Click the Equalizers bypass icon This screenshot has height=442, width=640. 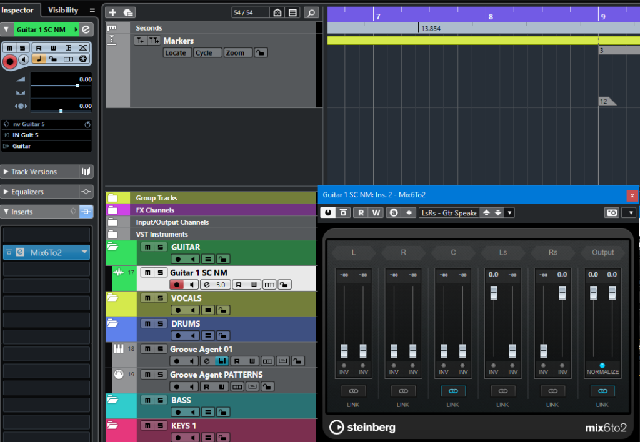(x=86, y=192)
